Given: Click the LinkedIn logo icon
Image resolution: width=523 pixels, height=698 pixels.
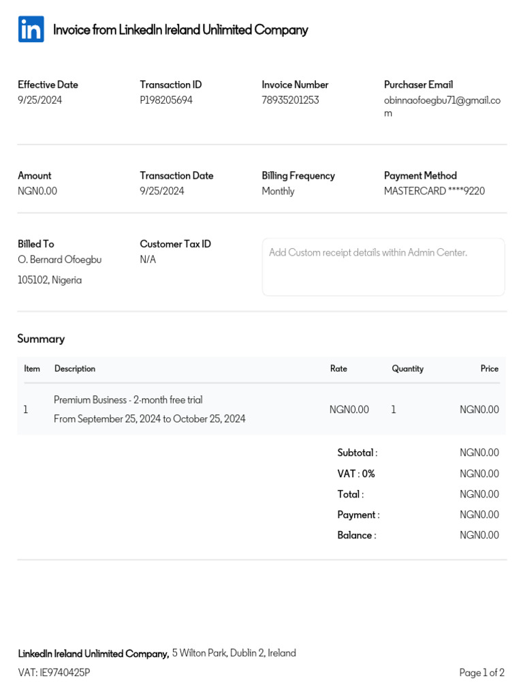Looking at the screenshot, I should [31, 29].
